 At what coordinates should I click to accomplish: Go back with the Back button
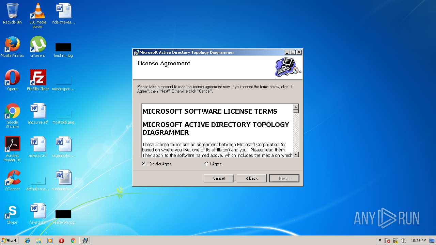251,178
